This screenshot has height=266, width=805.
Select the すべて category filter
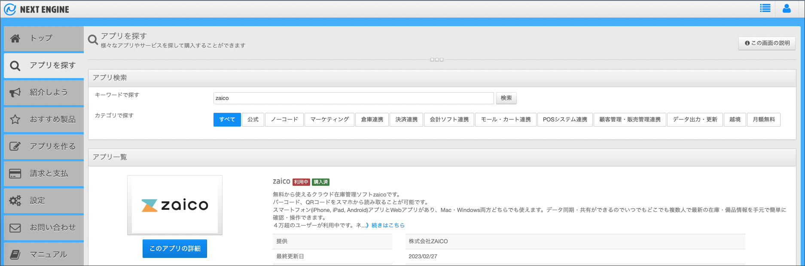(227, 120)
